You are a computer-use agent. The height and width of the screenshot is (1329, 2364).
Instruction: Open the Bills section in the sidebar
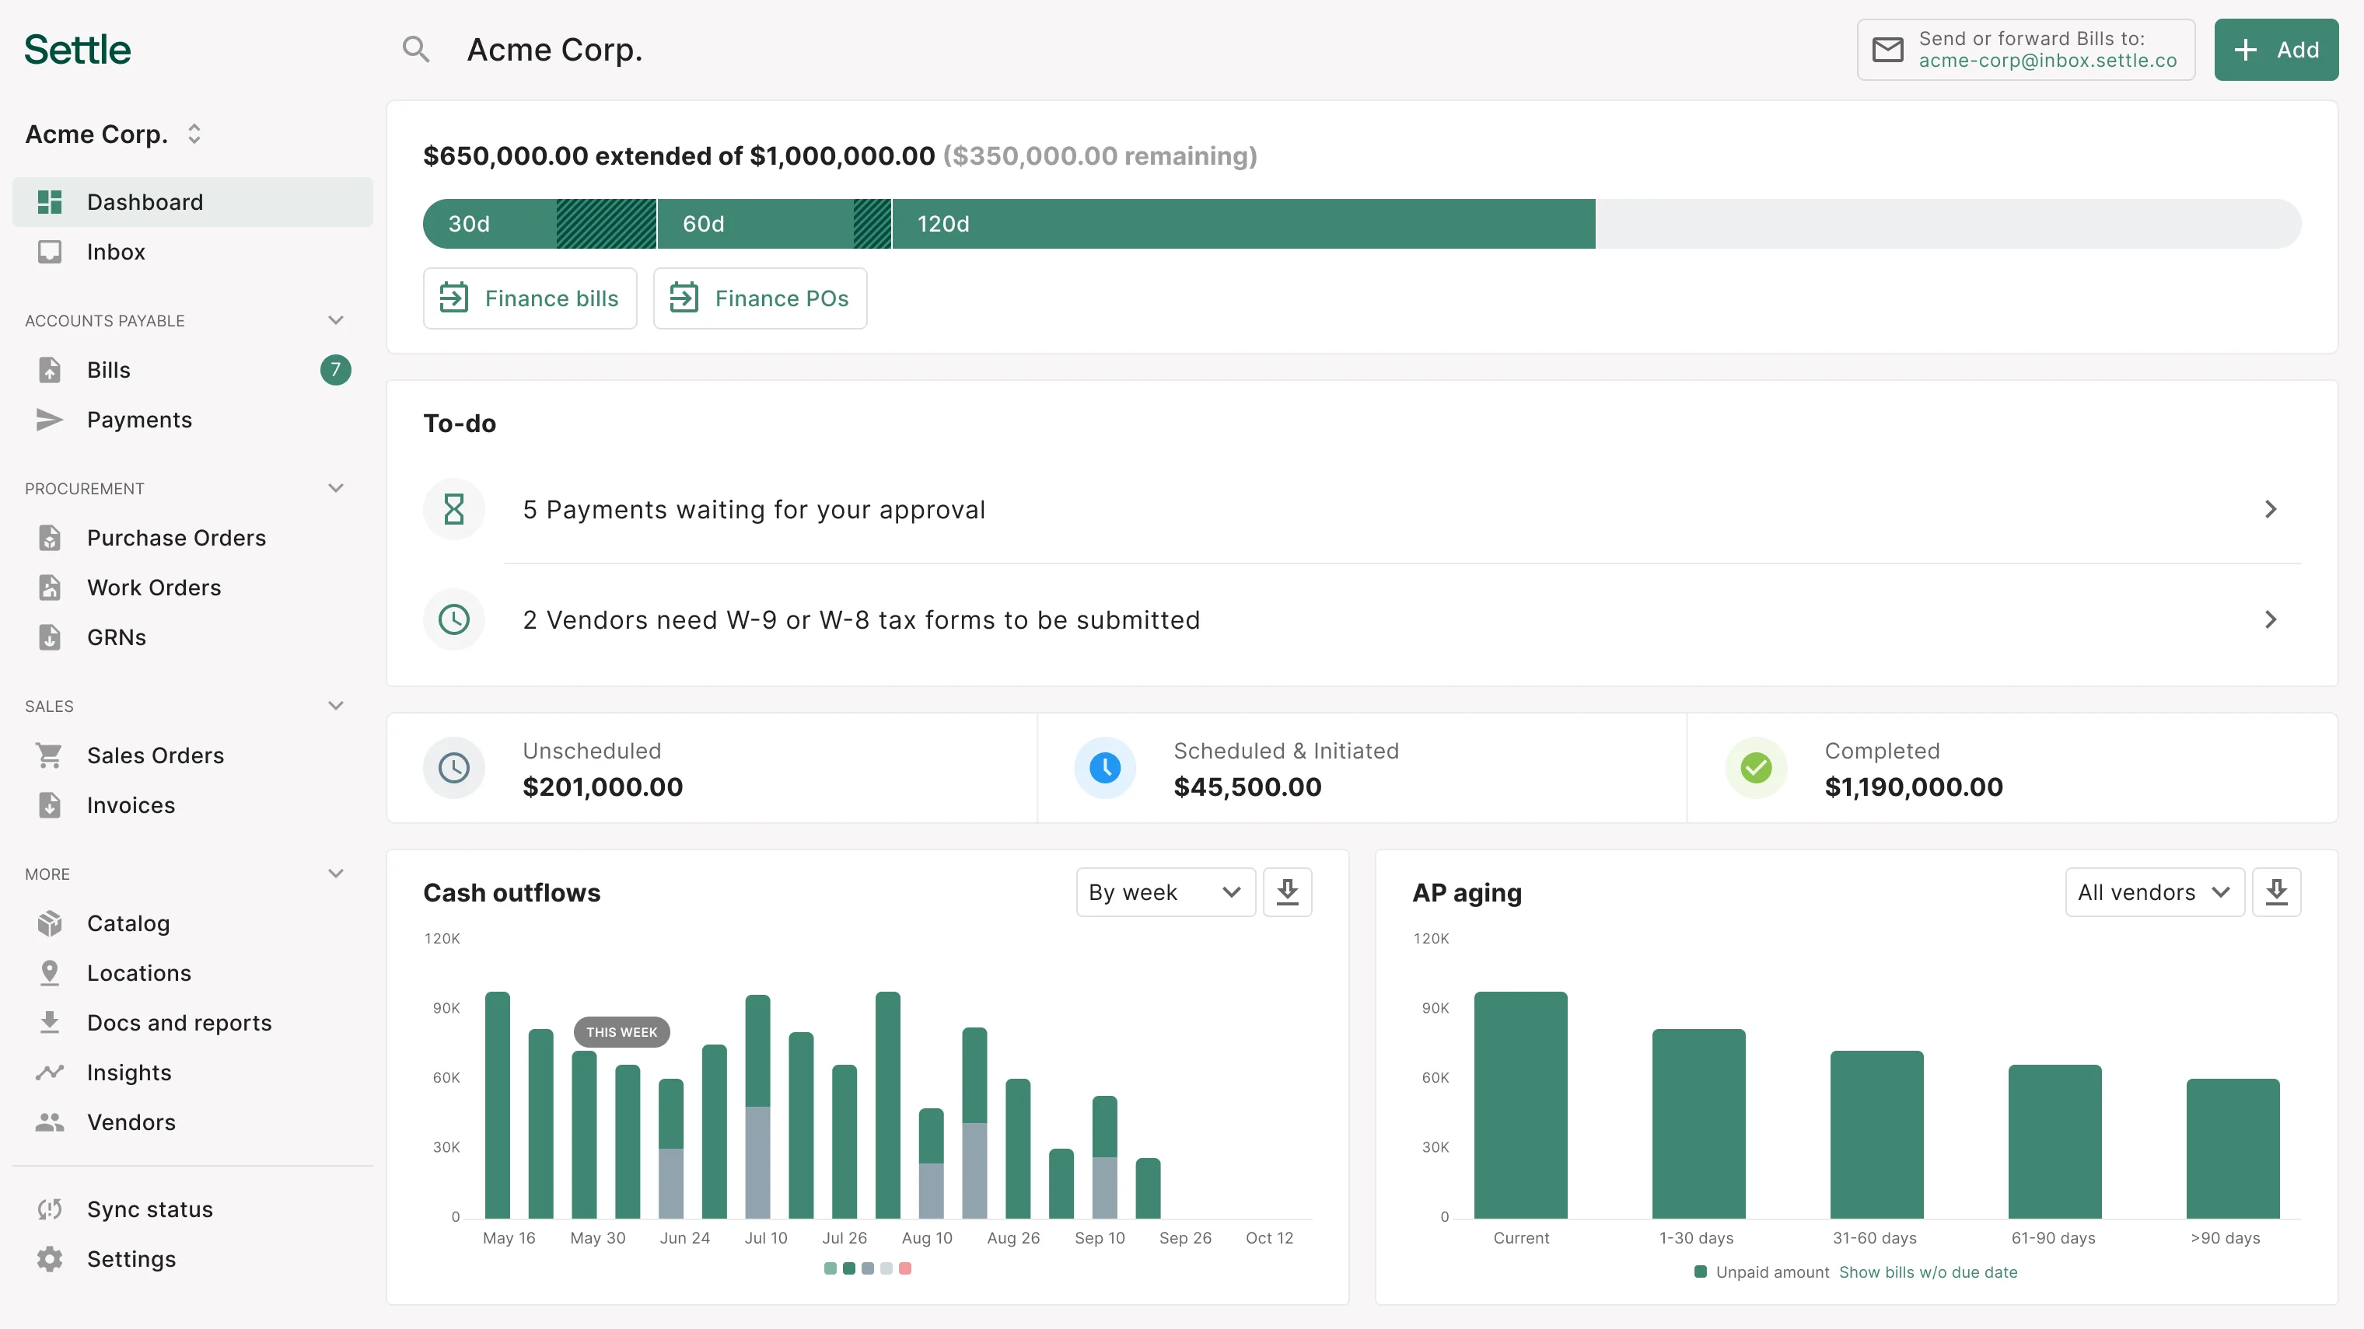107,370
